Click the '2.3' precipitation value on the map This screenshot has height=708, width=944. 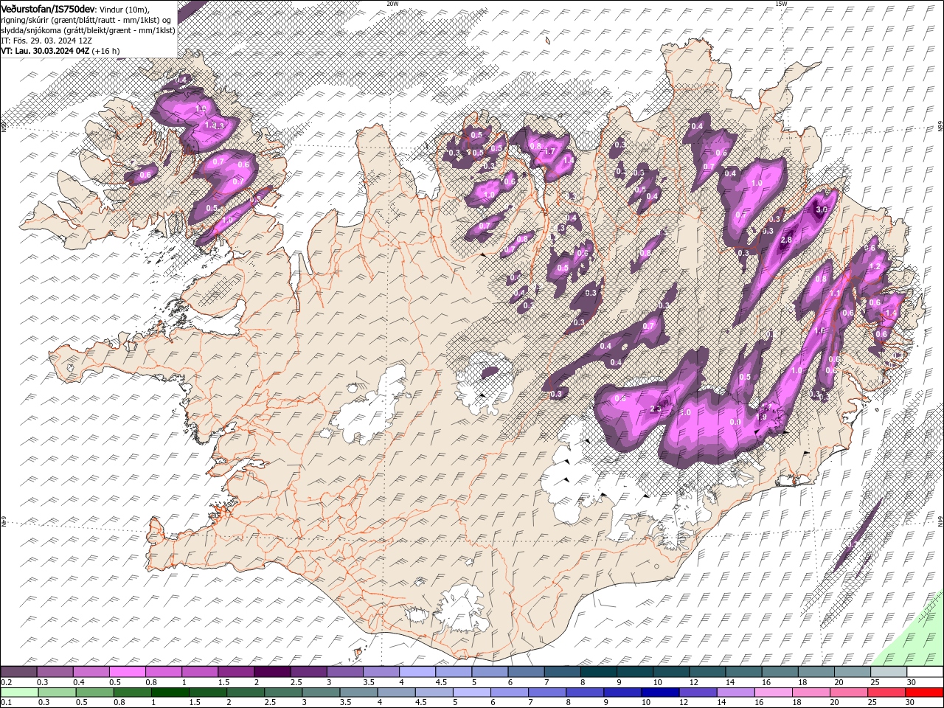pos(656,409)
